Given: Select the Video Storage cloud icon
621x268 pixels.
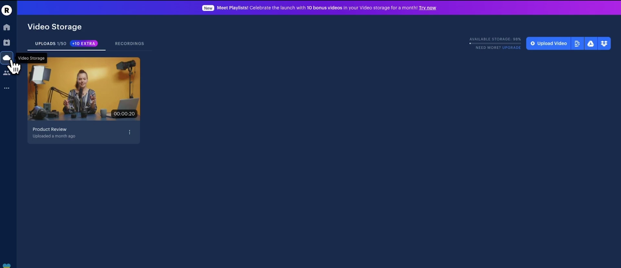Looking at the screenshot, I should tap(7, 58).
